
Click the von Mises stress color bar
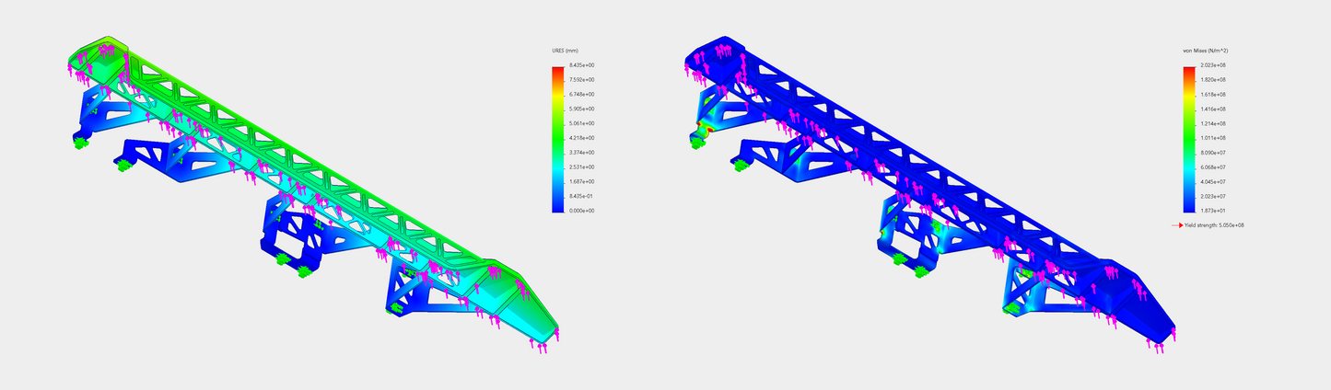click(1188, 140)
